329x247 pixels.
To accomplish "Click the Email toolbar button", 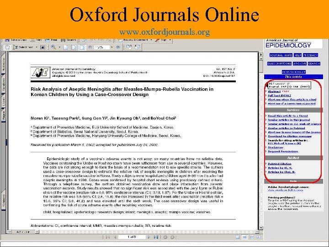I will (x=51, y=40).
